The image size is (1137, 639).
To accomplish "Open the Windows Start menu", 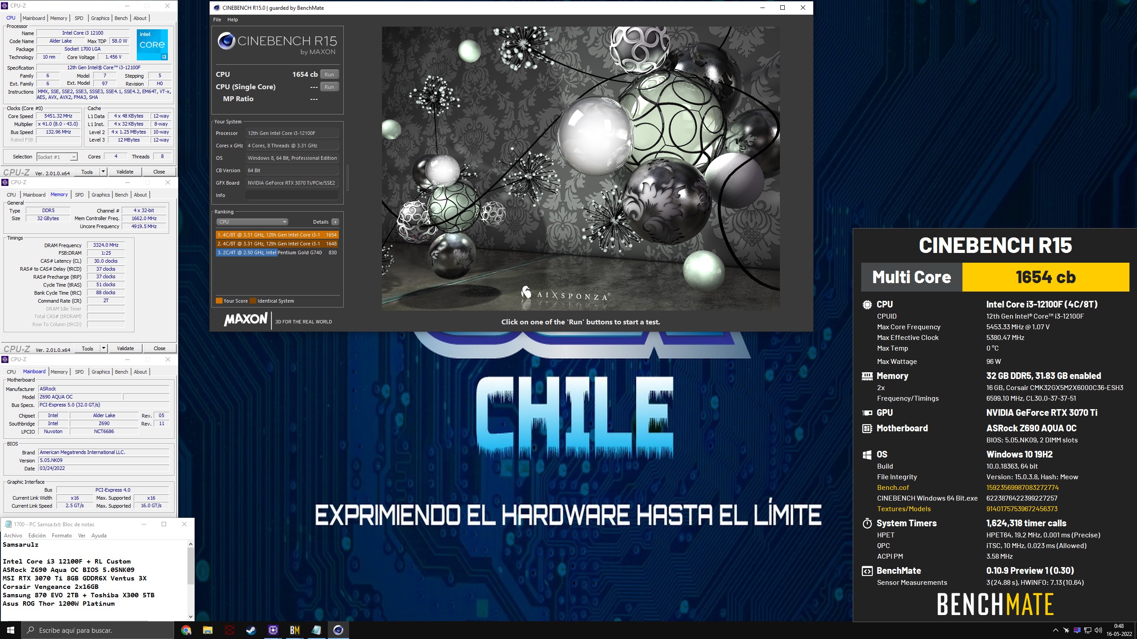I will 11,630.
